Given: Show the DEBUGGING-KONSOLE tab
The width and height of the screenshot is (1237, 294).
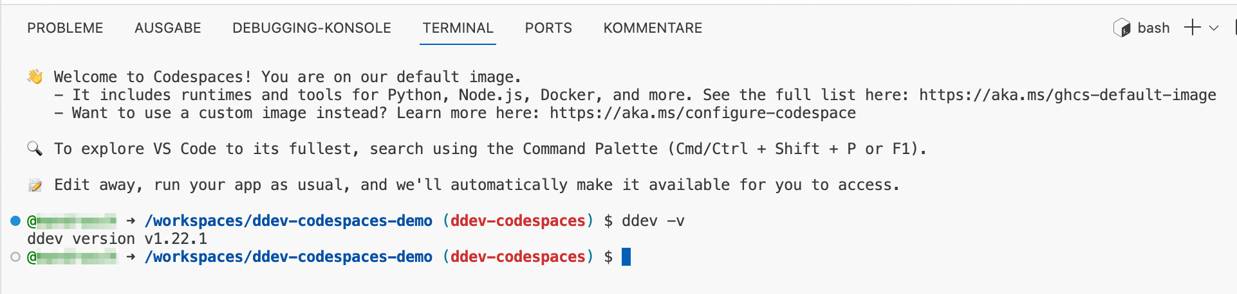Looking at the screenshot, I should pos(312,28).
